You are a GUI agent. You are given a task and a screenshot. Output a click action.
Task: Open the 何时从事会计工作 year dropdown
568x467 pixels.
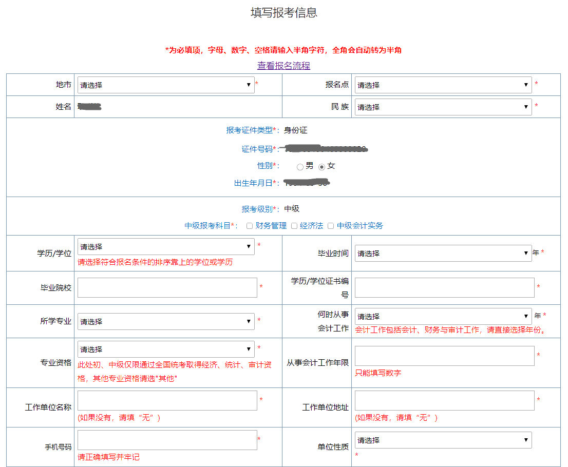(x=442, y=316)
